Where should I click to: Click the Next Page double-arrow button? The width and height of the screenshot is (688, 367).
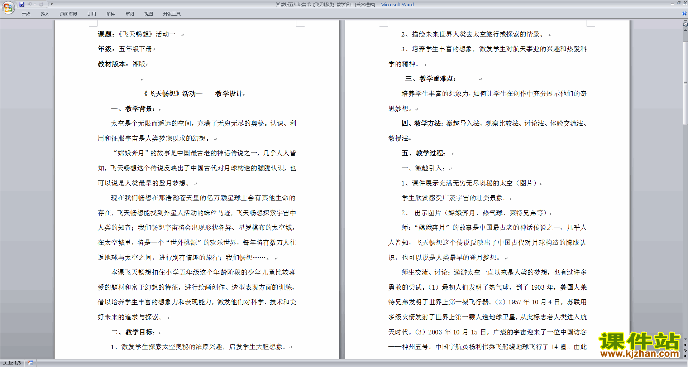pos(685,356)
